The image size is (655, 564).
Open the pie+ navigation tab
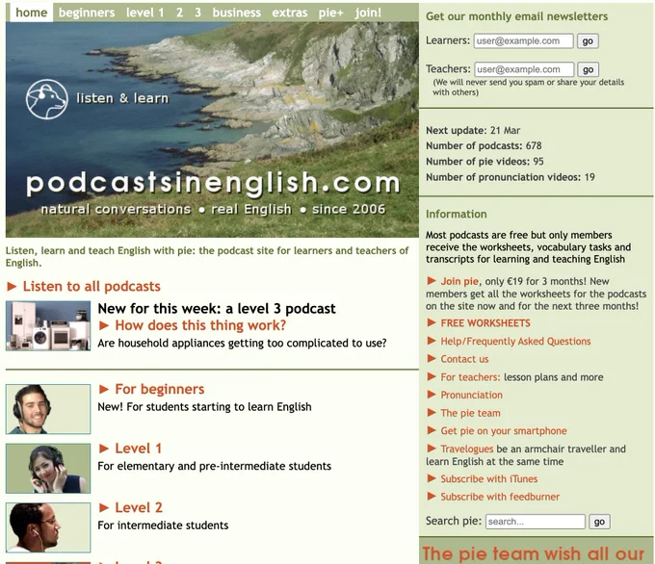pos(331,13)
